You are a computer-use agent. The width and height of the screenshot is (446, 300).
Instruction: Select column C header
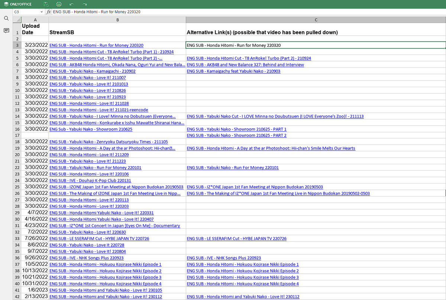(316, 19)
